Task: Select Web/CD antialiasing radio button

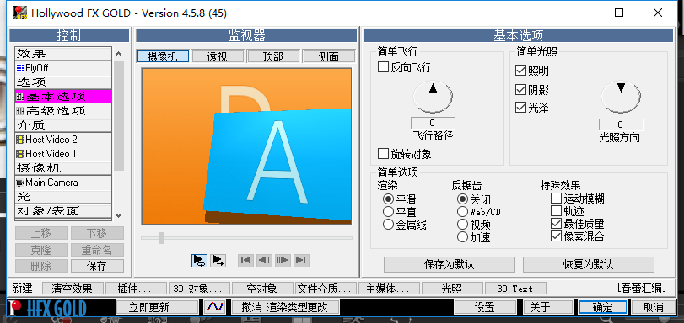Action: point(462,212)
